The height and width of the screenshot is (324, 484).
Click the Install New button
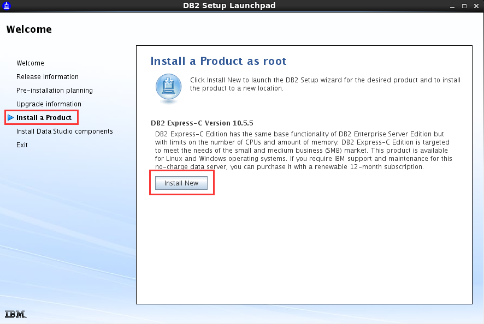click(x=181, y=183)
